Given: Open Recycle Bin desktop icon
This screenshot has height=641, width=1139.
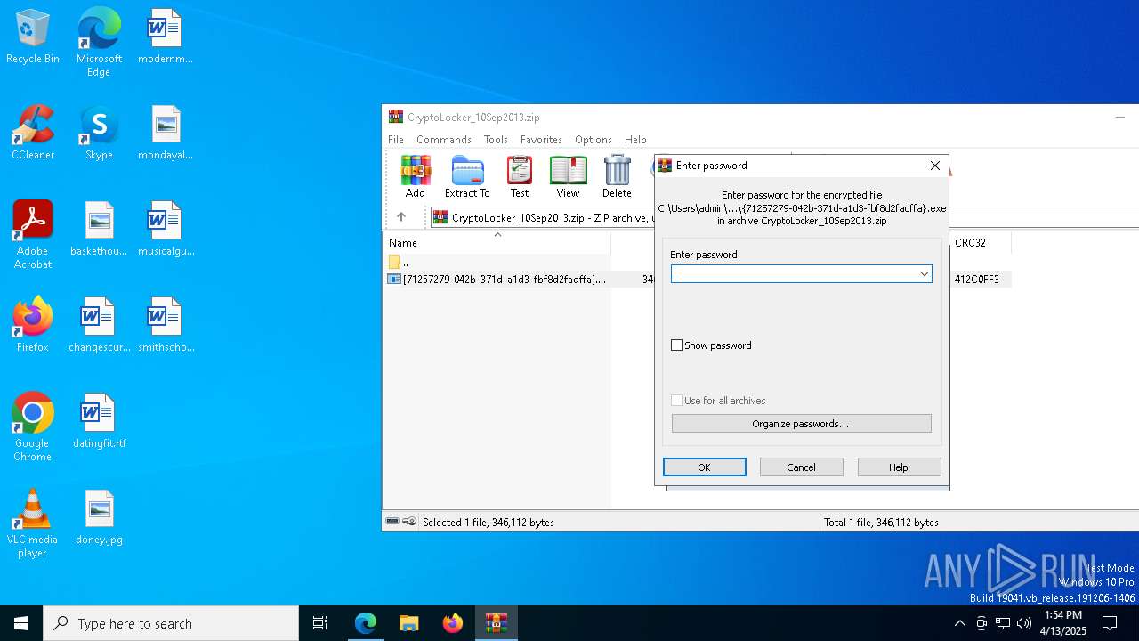Looking at the screenshot, I should 33,37.
